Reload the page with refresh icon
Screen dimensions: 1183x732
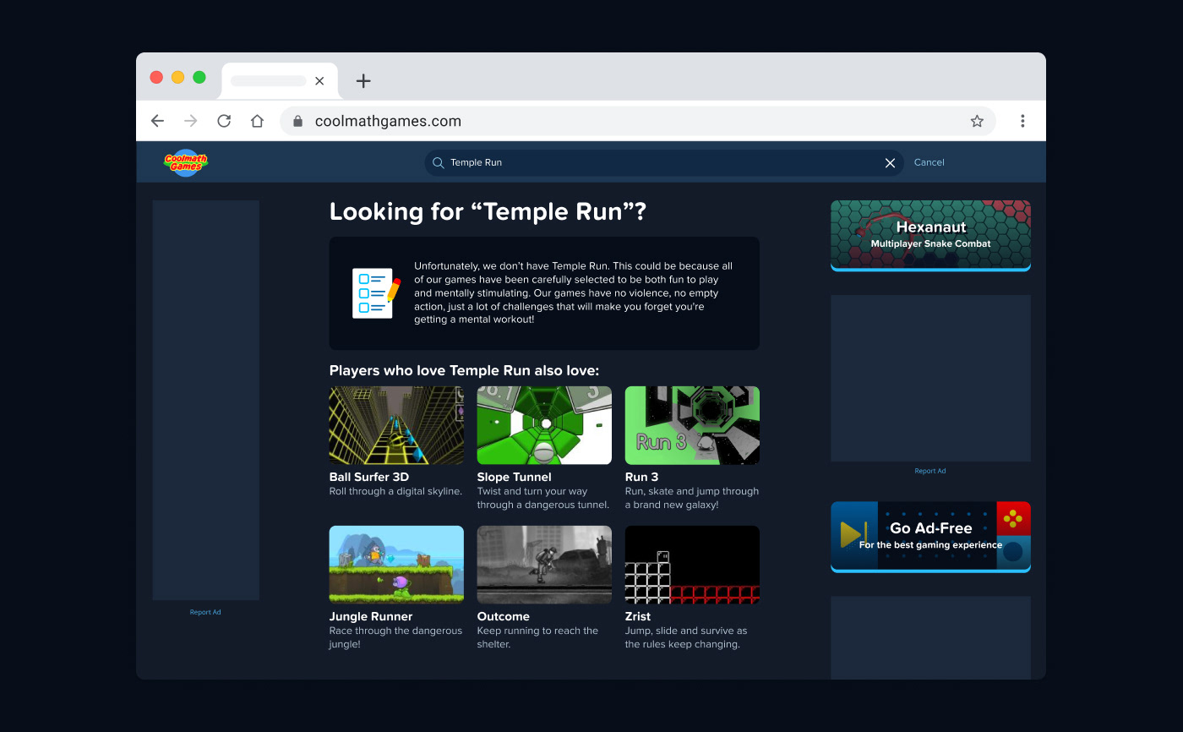pyautogui.click(x=224, y=121)
